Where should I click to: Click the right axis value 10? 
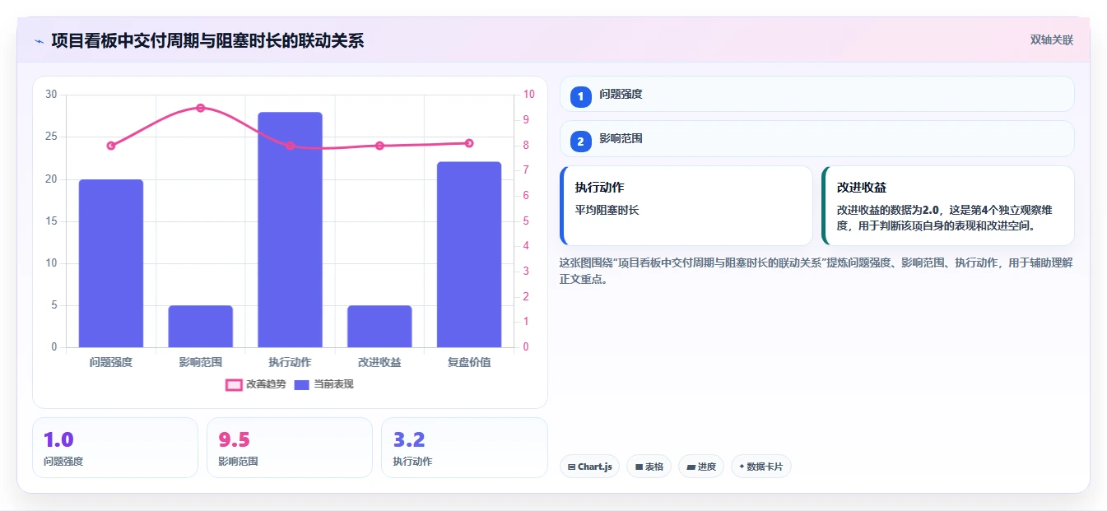[x=528, y=95]
